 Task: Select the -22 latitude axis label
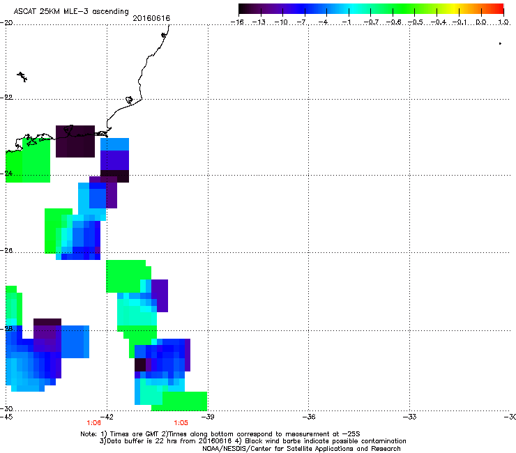point(6,97)
